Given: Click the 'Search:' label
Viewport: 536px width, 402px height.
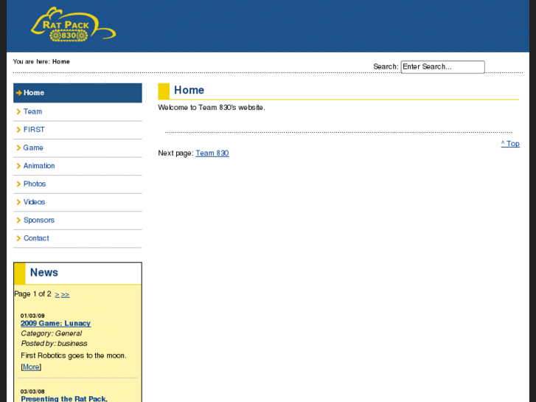Looking at the screenshot, I should coord(386,66).
